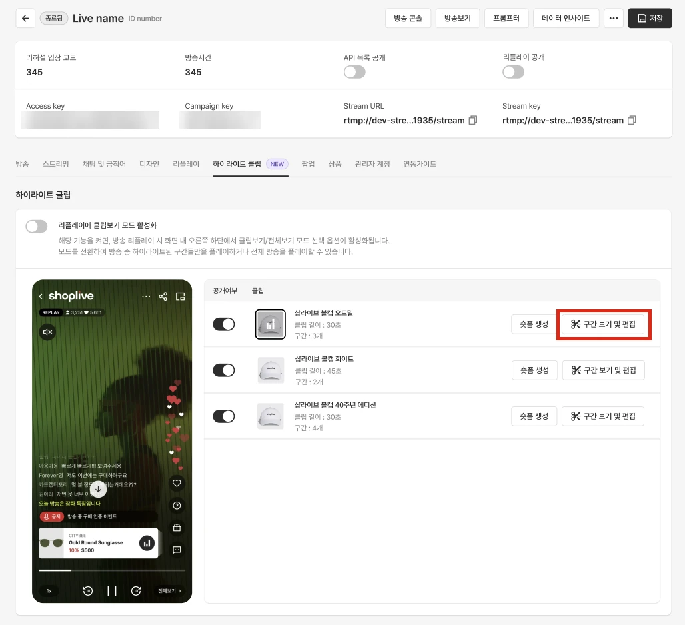Open the 프롬프터 button
This screenshot has width=685, height=625.
pyautogui.click(x=506, y=19)
